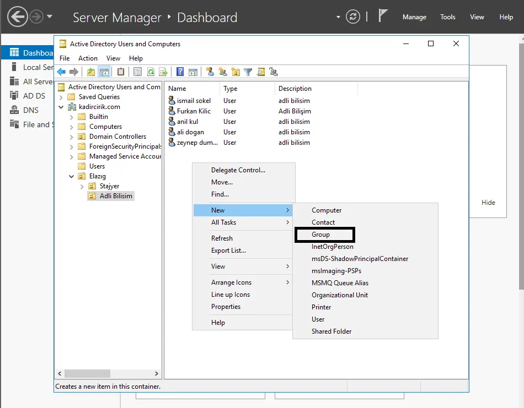Screen dimensions: 524x408
Task: Open DNS in Server Manager sidebar
Action: (31, 110)
